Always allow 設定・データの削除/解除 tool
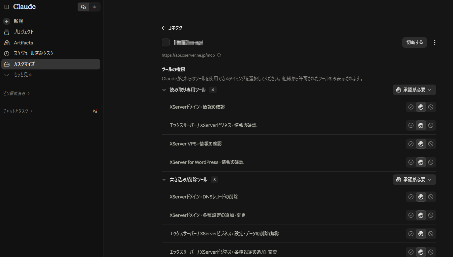This screenshot has height=257, width=453. point(411,234)
